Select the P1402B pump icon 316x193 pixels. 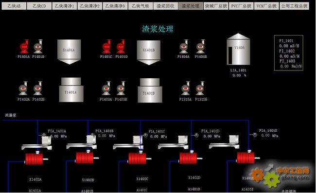tap(38, 88)
